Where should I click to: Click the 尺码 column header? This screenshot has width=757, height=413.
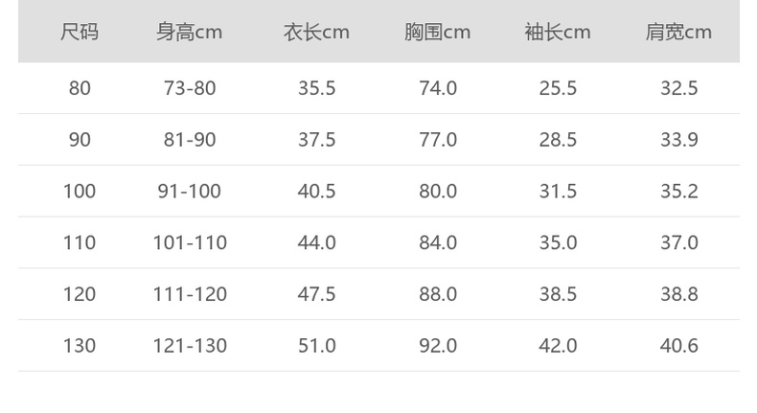[80, 33]
